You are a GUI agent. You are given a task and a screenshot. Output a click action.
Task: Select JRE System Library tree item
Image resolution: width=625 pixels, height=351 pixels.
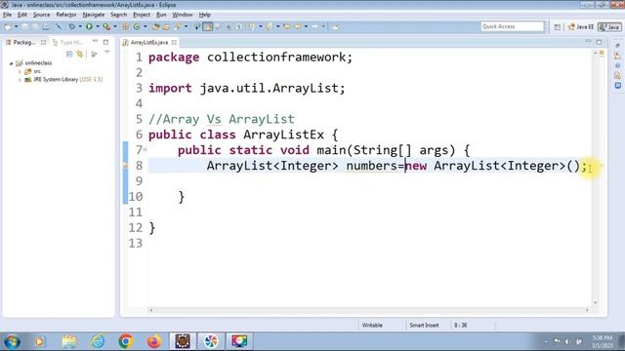click(x=63, y=80)
